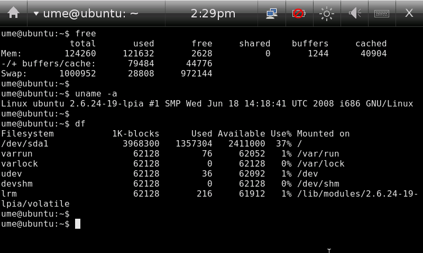This screenshot has height=253, width=423.
Task: Open the brightness sun icon
Action: pyautogui.click(x=327, y=14)
